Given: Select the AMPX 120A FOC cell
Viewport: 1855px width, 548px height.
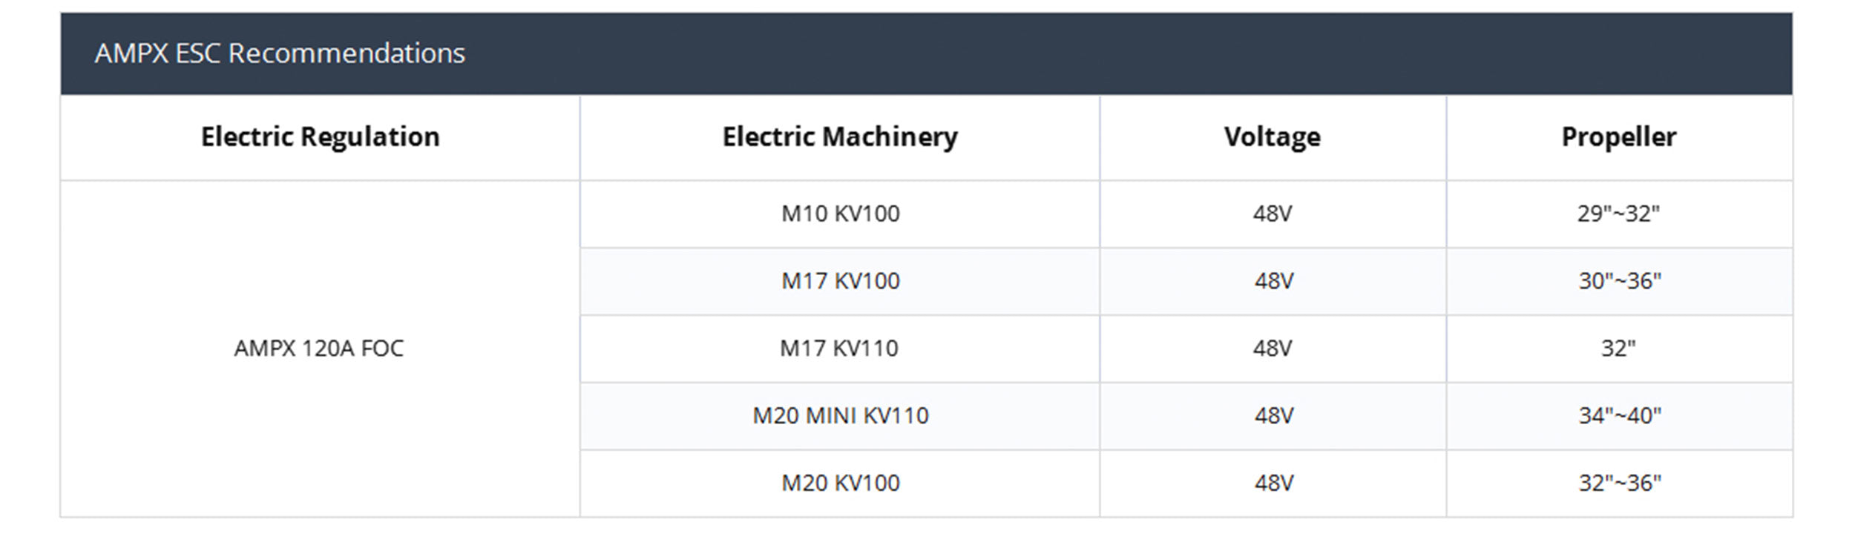Looking at the screenshot, I should pos(319,348).
